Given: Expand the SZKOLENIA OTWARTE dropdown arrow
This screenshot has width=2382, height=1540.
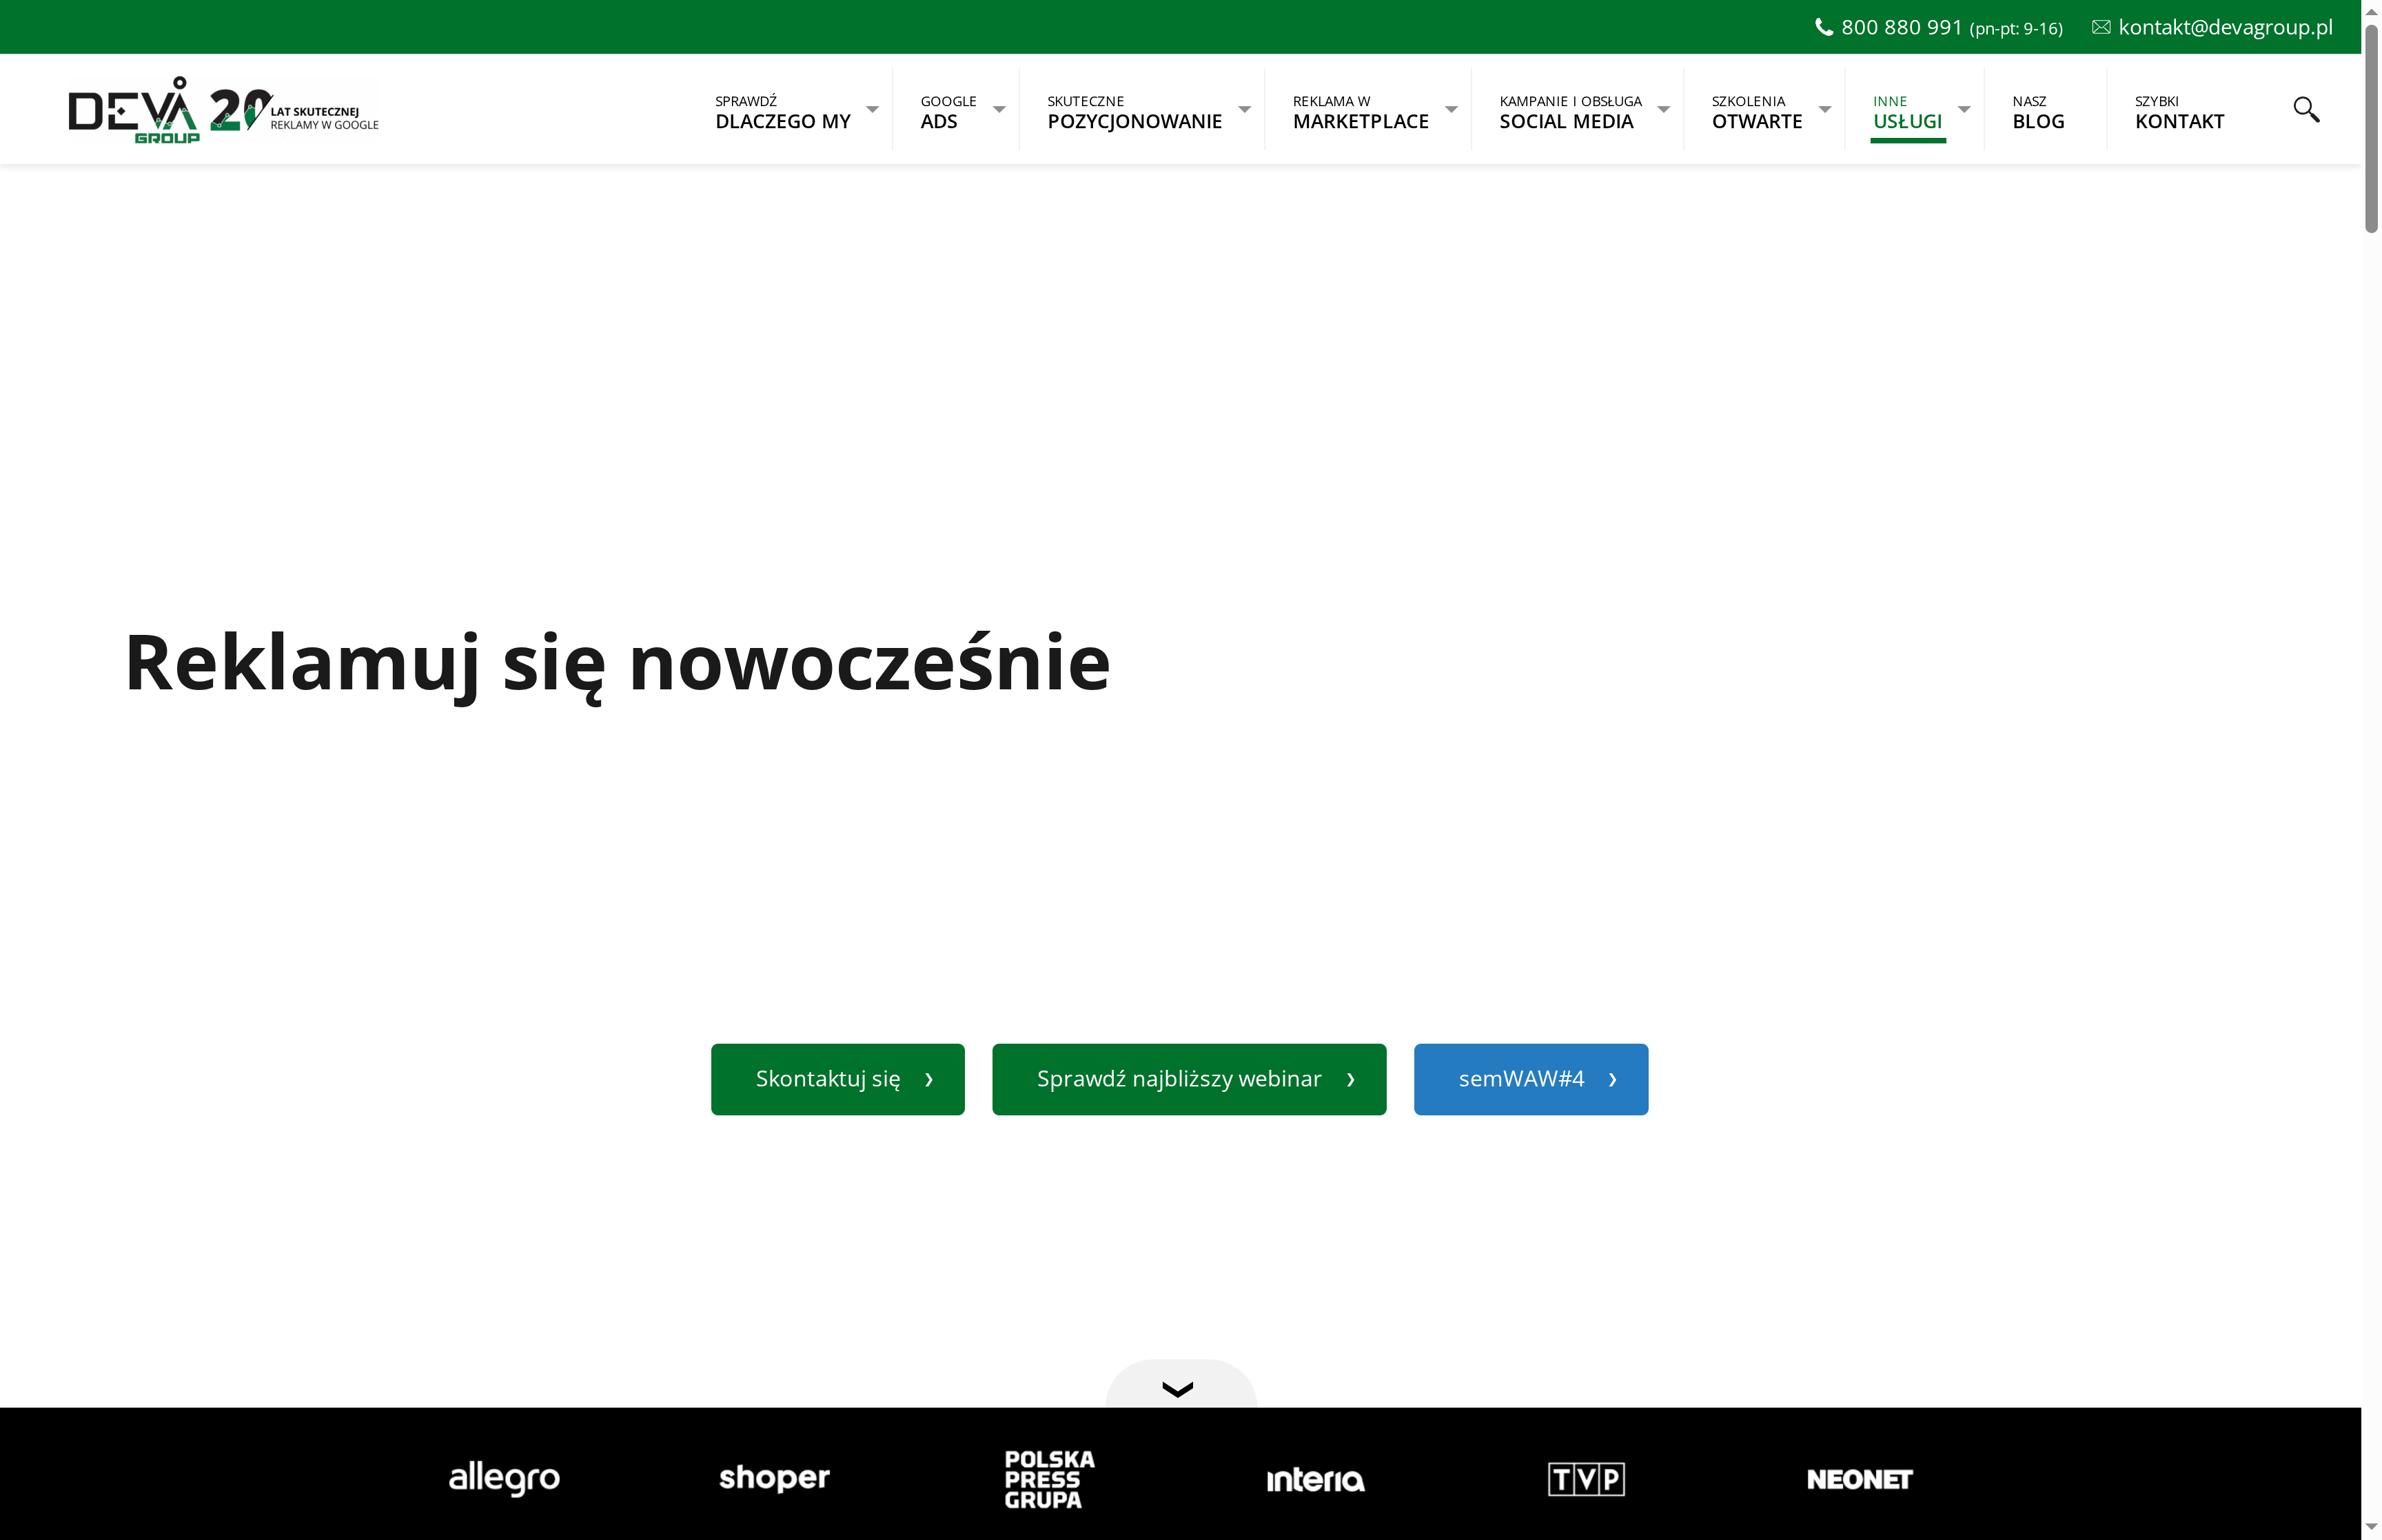Looking at the screenshot, I should [1825, 109].
